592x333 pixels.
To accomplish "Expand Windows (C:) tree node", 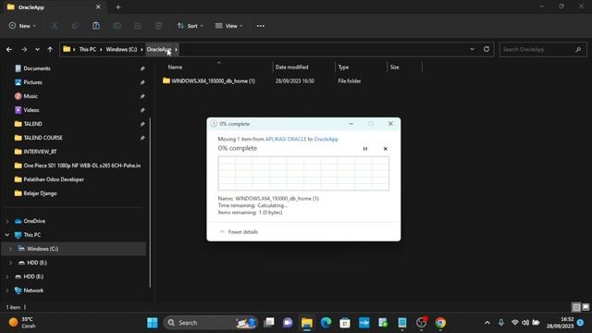I will (10, 249).
